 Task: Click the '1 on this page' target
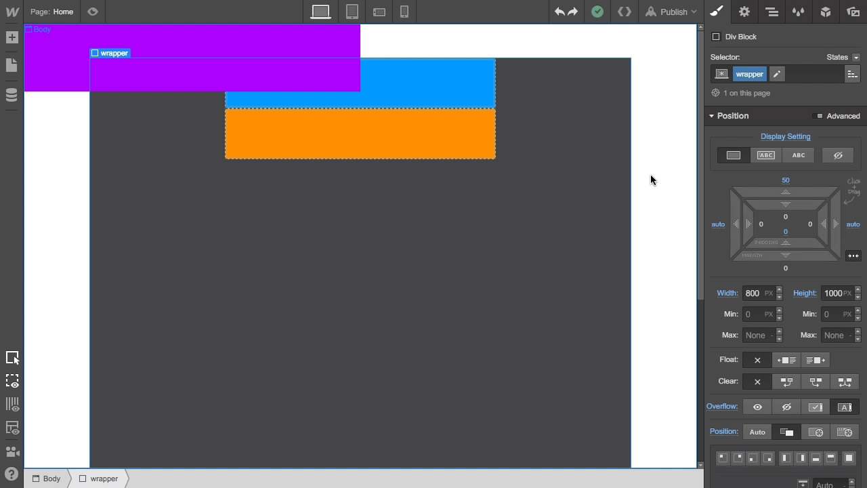[740, 93]
